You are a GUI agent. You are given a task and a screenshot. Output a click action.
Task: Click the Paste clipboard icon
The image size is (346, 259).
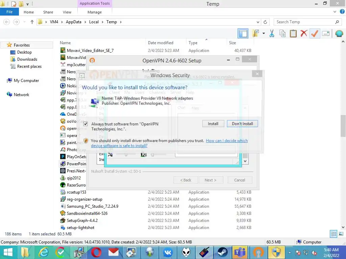point(293,34)
